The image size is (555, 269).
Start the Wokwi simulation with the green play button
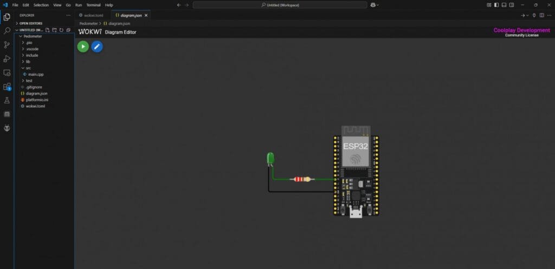[83, 47]
